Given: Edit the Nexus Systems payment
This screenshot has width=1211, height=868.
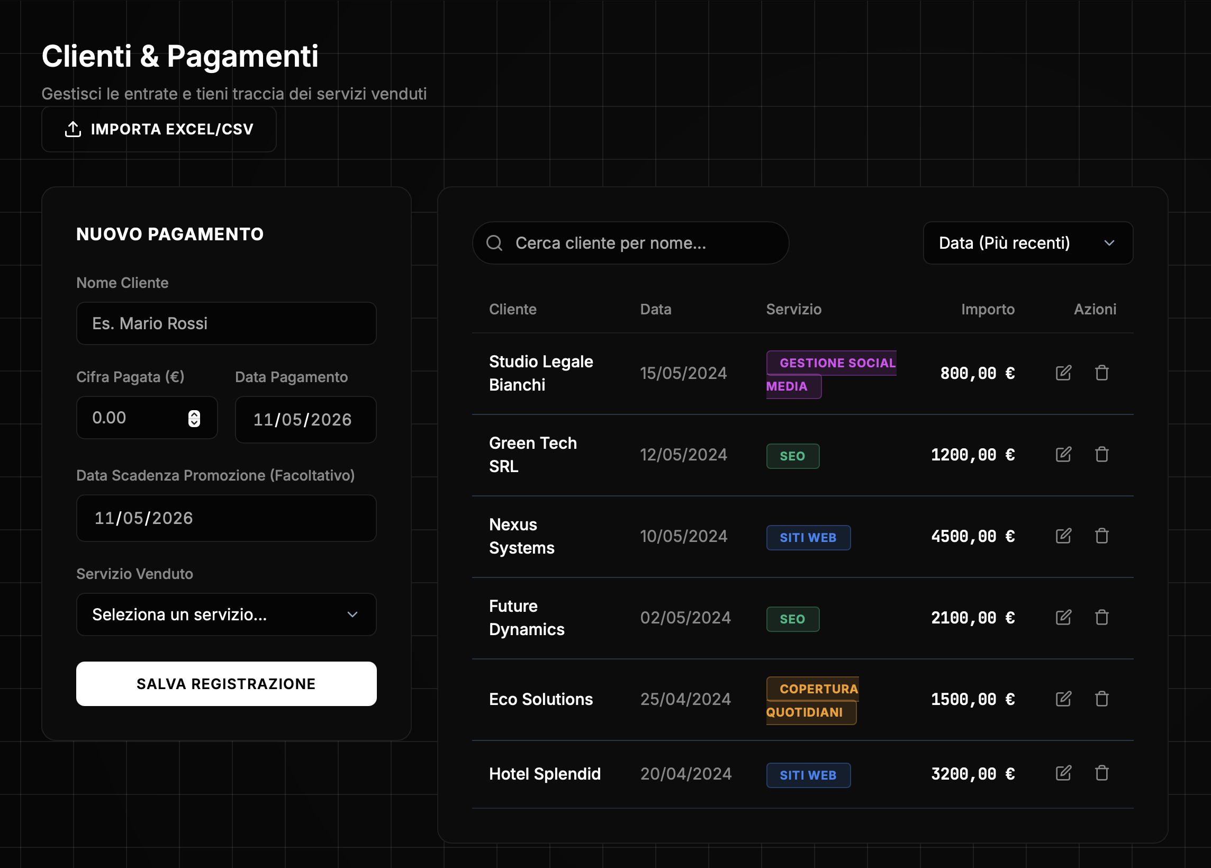Looking at the screenshot, I should coord(1063,536).
